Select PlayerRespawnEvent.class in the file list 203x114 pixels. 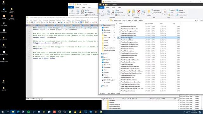point(128,75)
